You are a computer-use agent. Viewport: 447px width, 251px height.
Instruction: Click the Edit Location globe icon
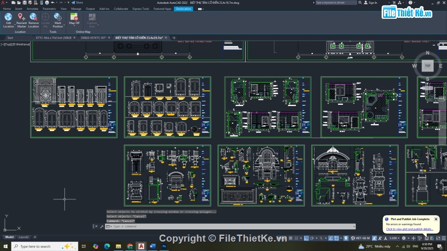pyautogui.click(x=8, y=17)
